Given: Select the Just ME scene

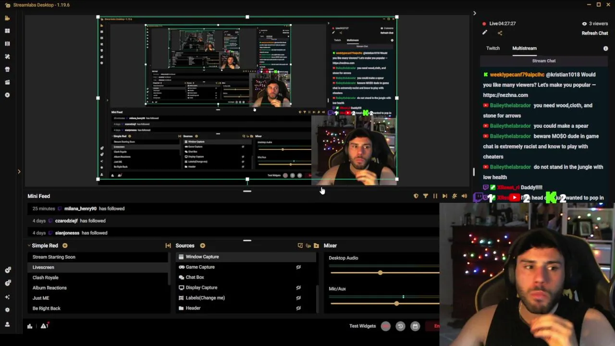Looking at the screenshot, I should (x=98, y=298).
